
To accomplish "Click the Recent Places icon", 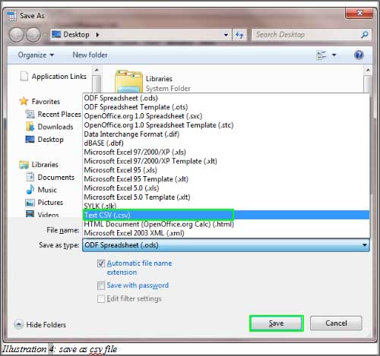I will [30, 114].
